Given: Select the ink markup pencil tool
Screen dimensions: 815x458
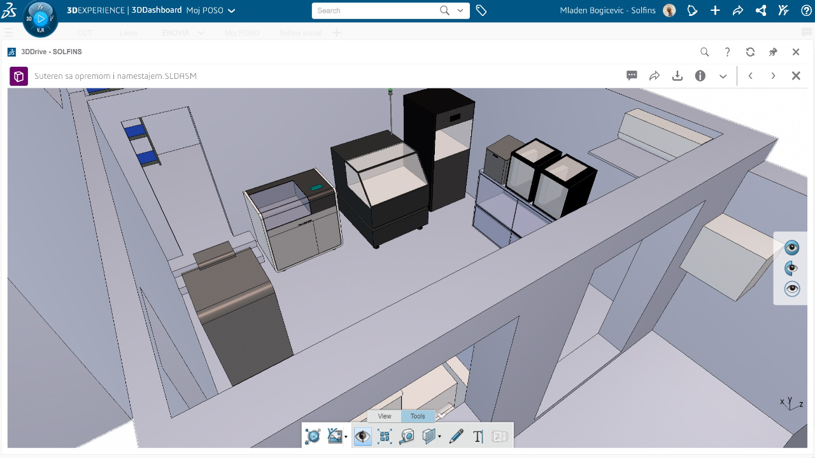Looking at the screenshot, I should (456, 436).
